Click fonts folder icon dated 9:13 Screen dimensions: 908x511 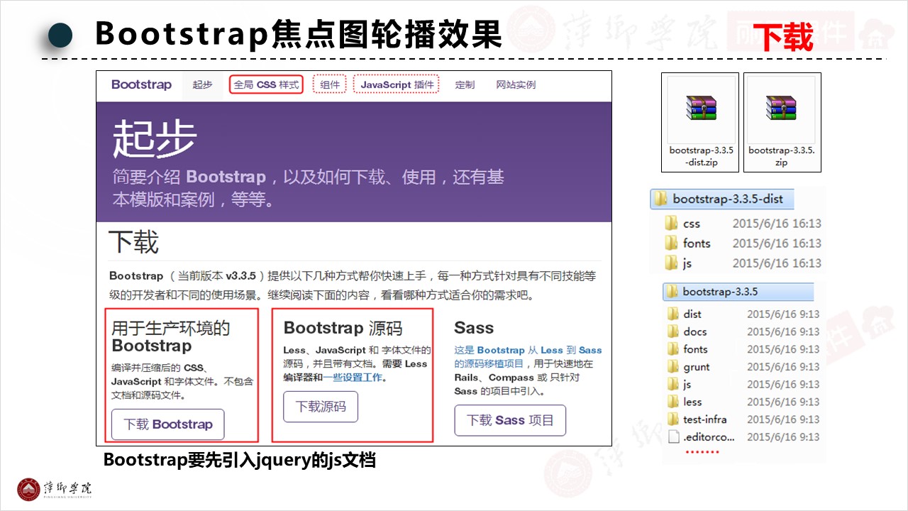(x=673, y=349)
